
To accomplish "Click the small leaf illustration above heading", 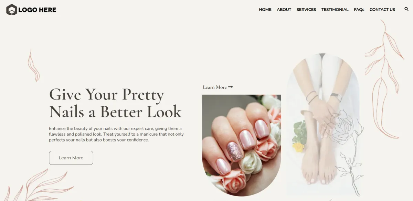I will click(33, 65).
